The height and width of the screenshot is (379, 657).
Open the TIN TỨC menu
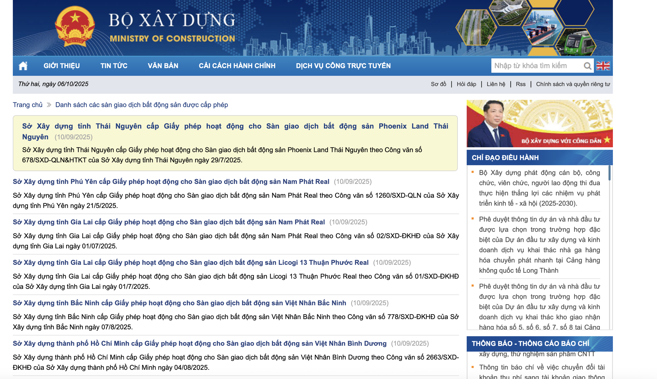[x=114, y=66]
